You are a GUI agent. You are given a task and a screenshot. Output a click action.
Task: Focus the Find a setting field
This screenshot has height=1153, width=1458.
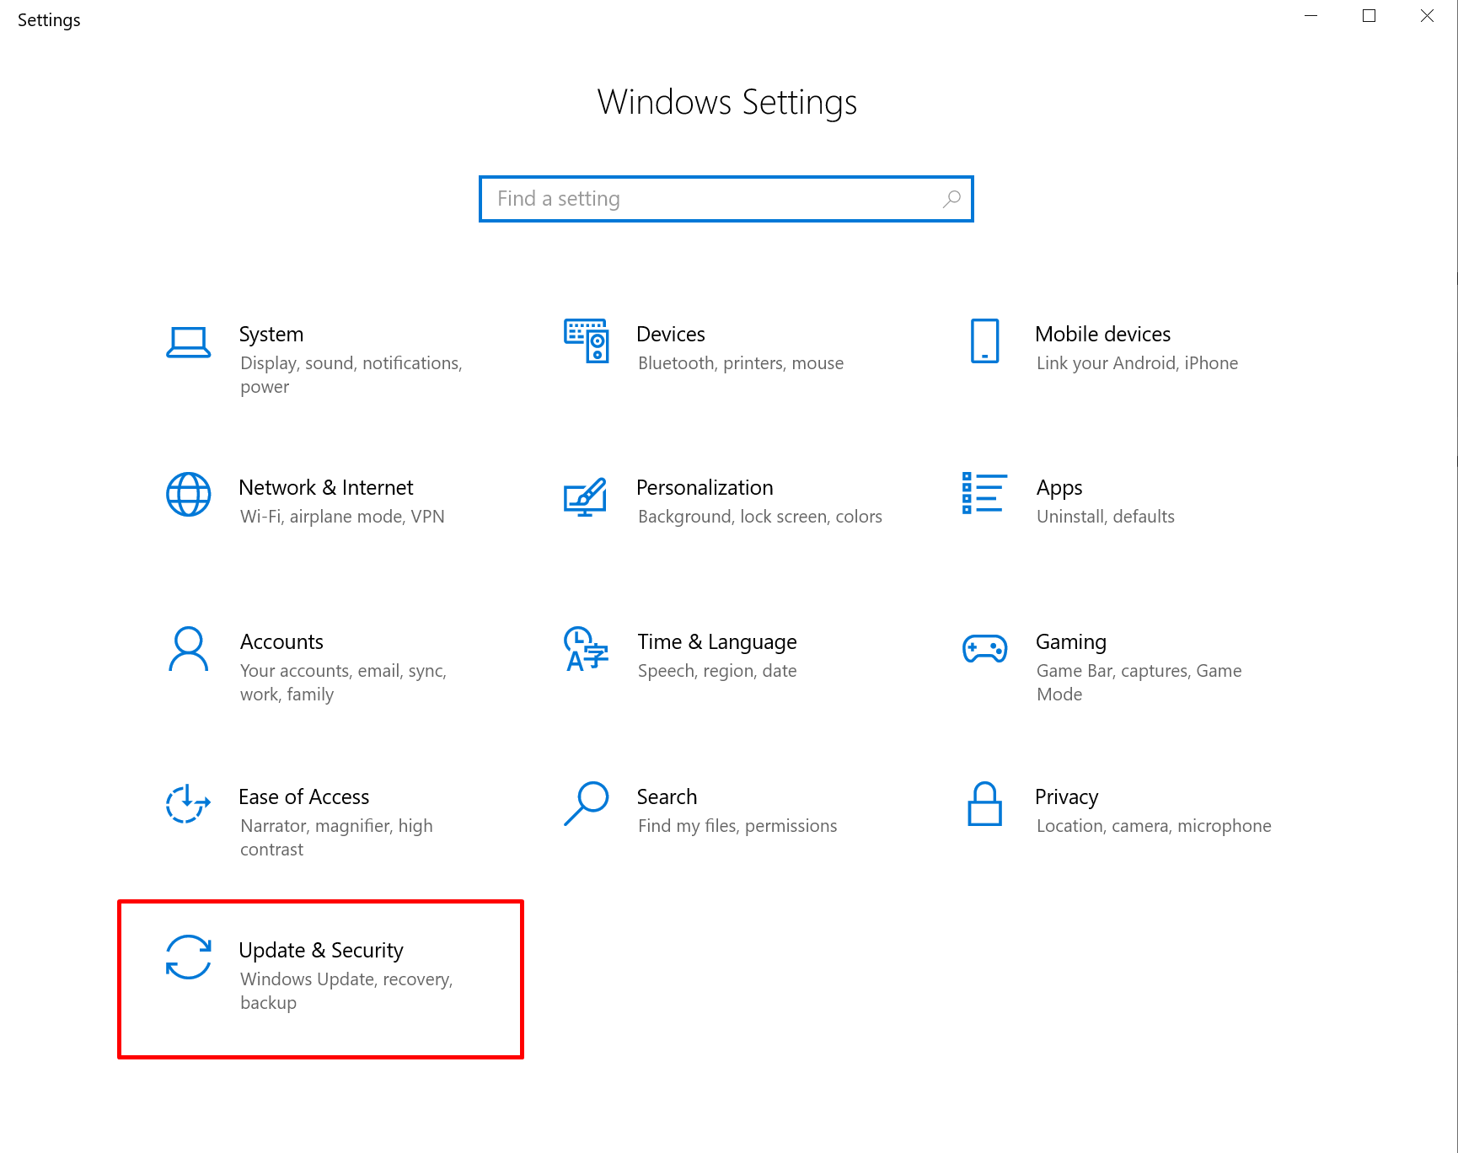[708, 199]
